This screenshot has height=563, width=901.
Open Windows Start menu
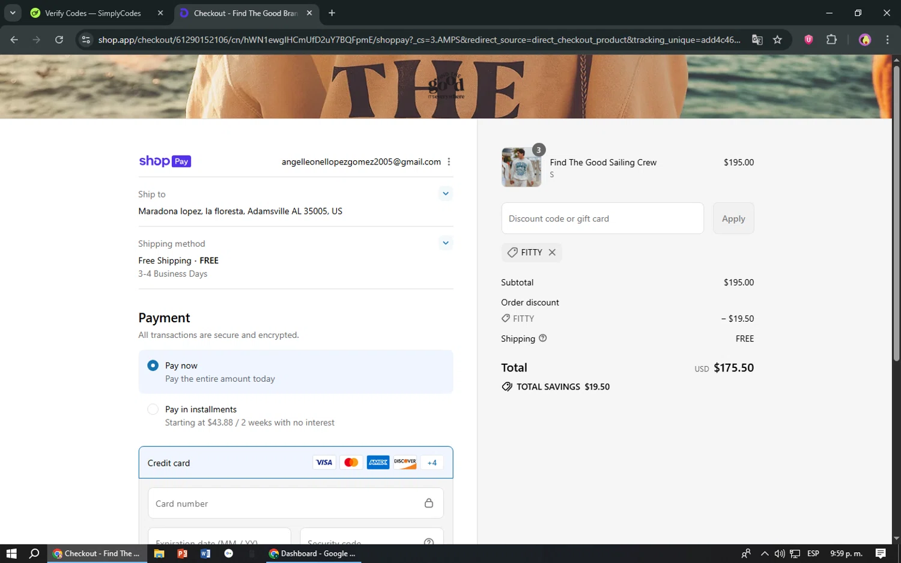(x=11, y=553)
